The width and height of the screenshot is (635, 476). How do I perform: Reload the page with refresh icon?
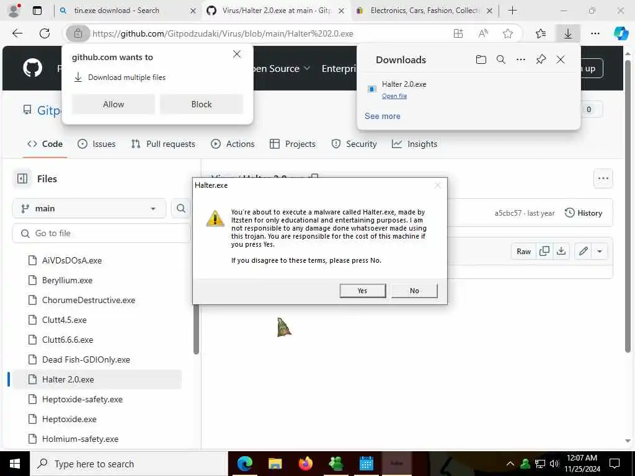click(x=45, y=33)
